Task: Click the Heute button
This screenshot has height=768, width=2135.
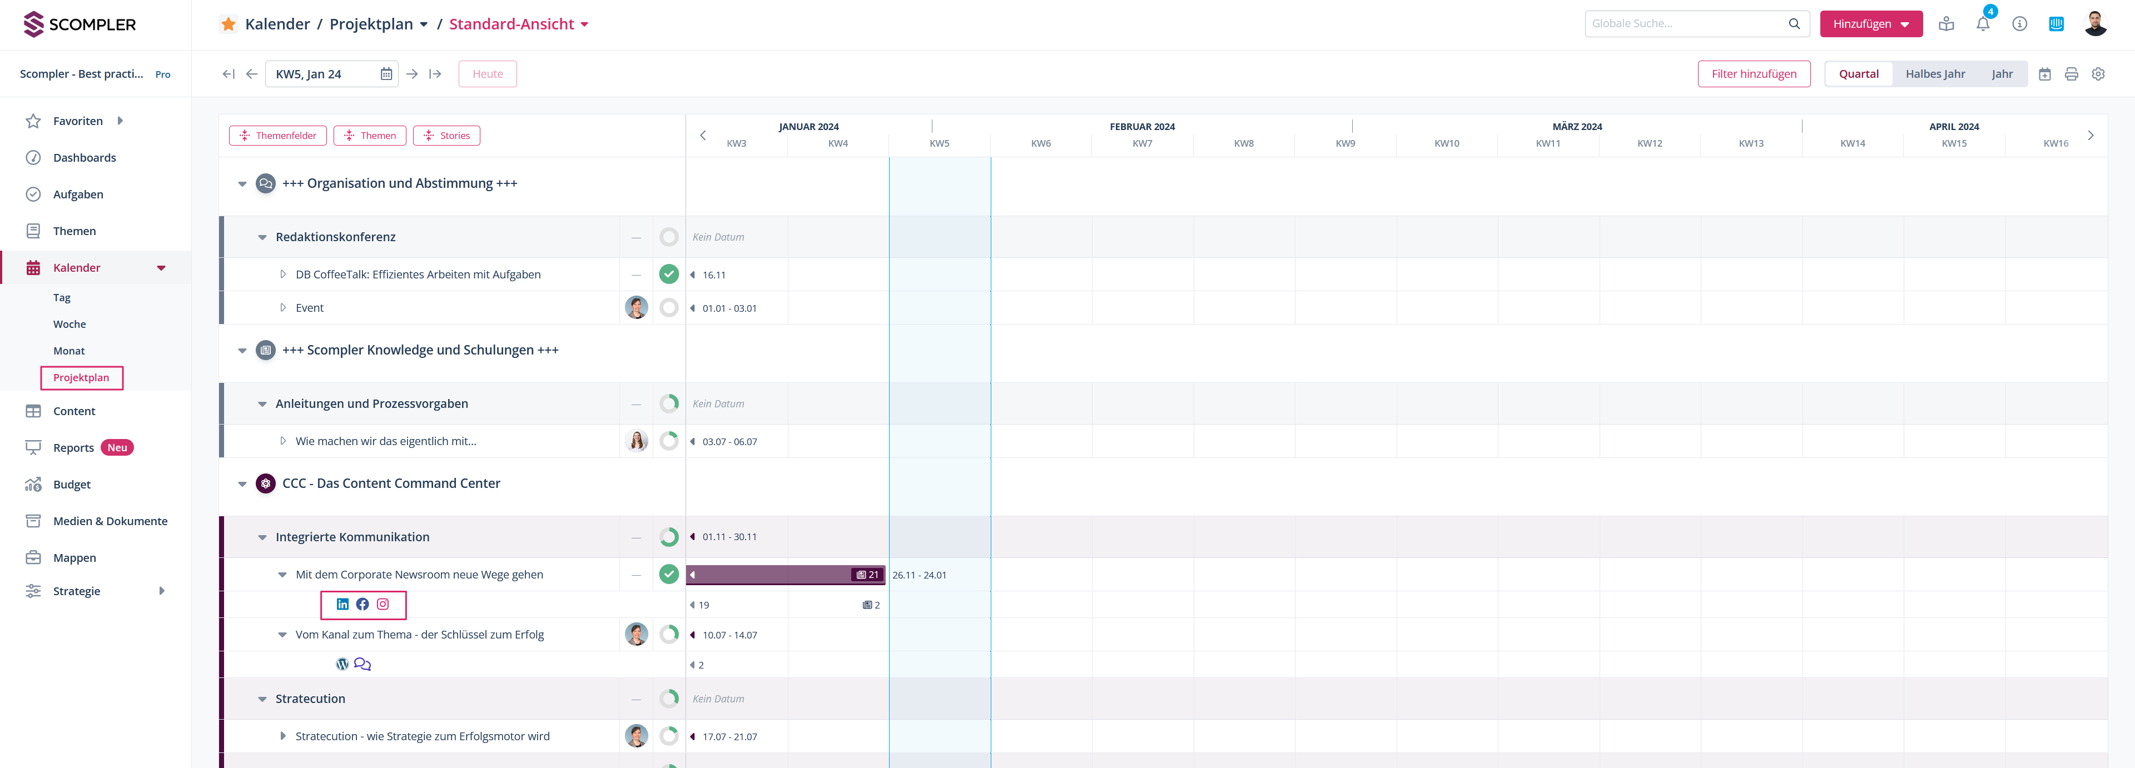Action: [x=488, y=74]
